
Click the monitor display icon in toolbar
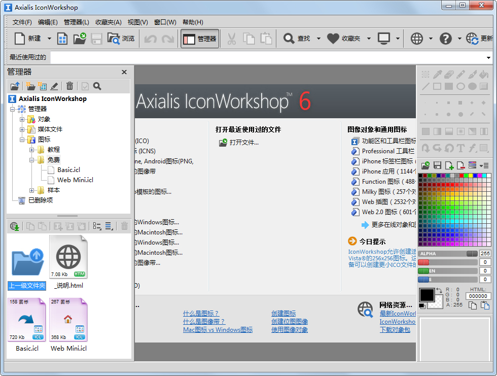coord(383,39)
